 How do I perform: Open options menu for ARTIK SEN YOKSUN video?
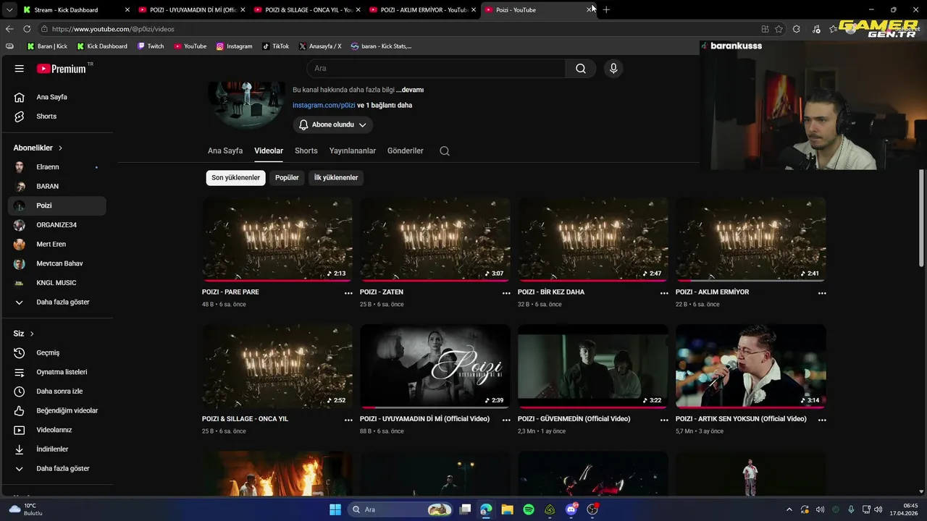click(822, 420)
